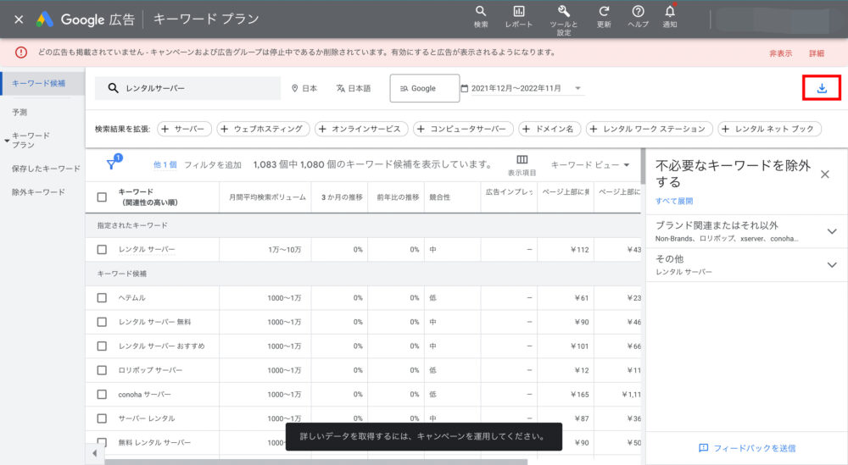Click the レンタルサーバー search input field
Viewport: 848px width, 465px height.
[x=187, y=88]
